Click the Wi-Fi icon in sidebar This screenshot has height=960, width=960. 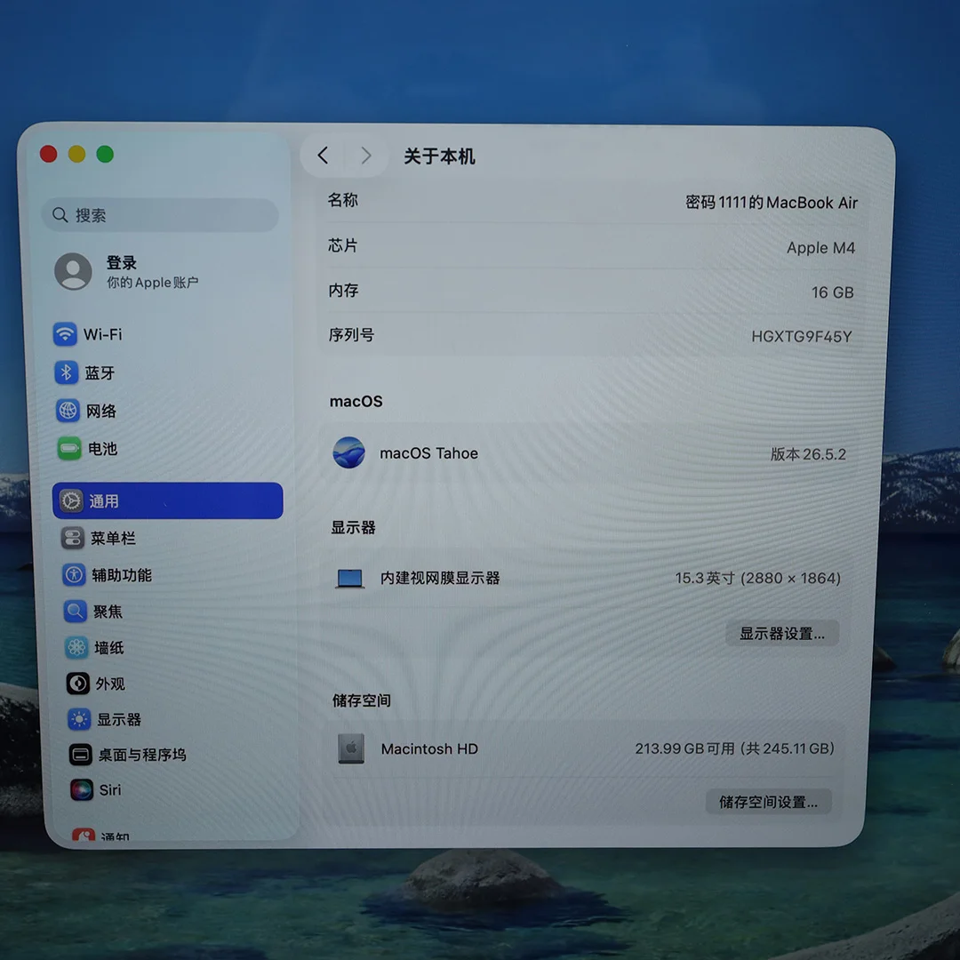click(65, 334)
